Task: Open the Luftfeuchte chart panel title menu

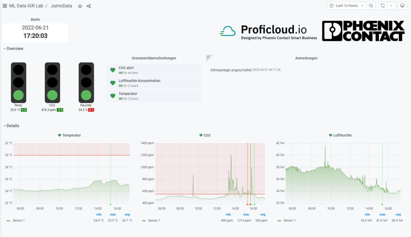Action: tap(342, 135)
